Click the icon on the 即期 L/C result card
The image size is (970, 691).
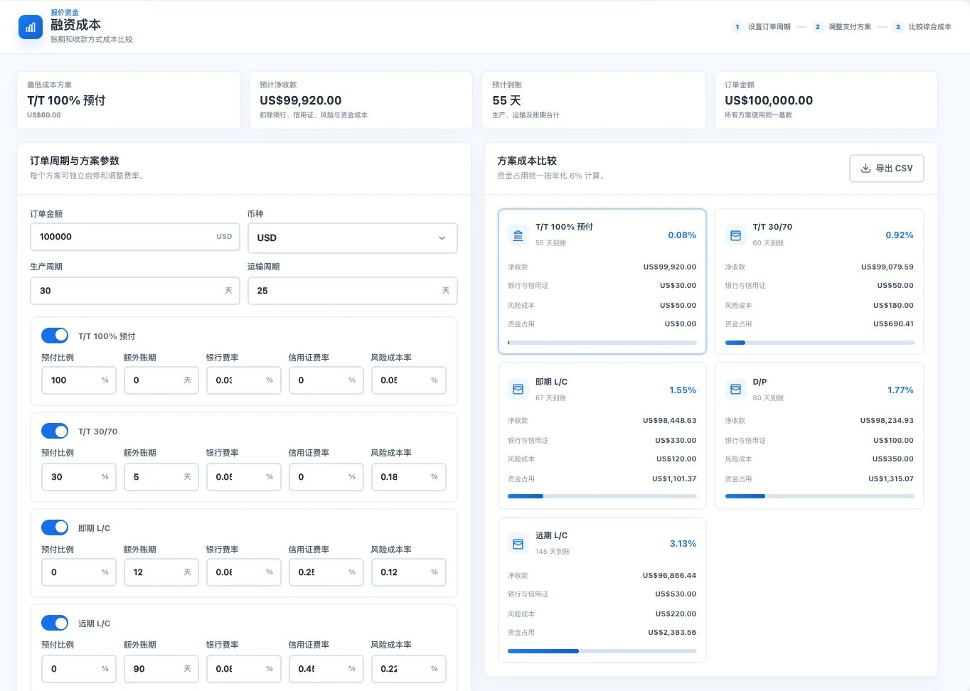[x=518, y=390]
